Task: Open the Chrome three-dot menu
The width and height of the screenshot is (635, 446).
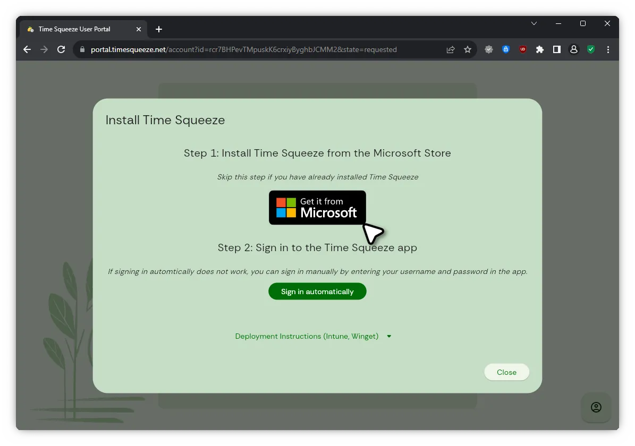Action: coord(608,49)
